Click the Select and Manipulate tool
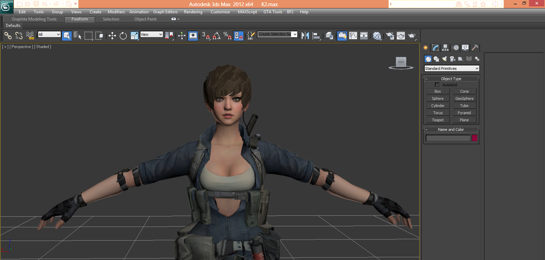Image resolution: width=545 pixels, height=260 pixels. coord(182,35)
